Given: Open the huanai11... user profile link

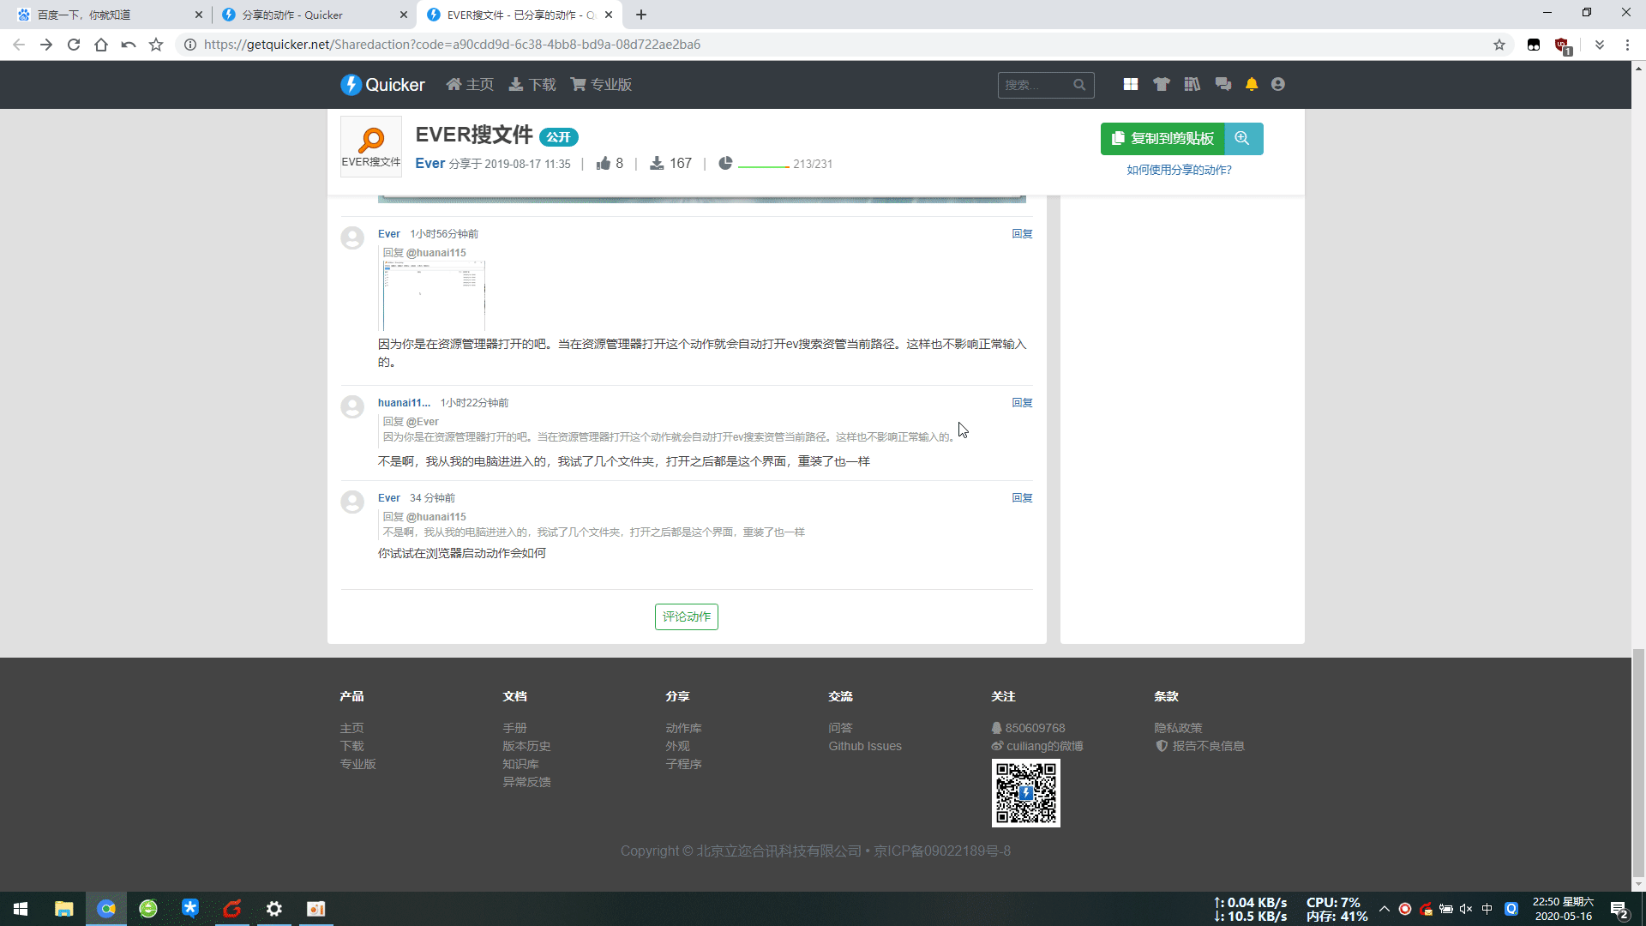Looking at the screenshot, I should pos(404,403).
